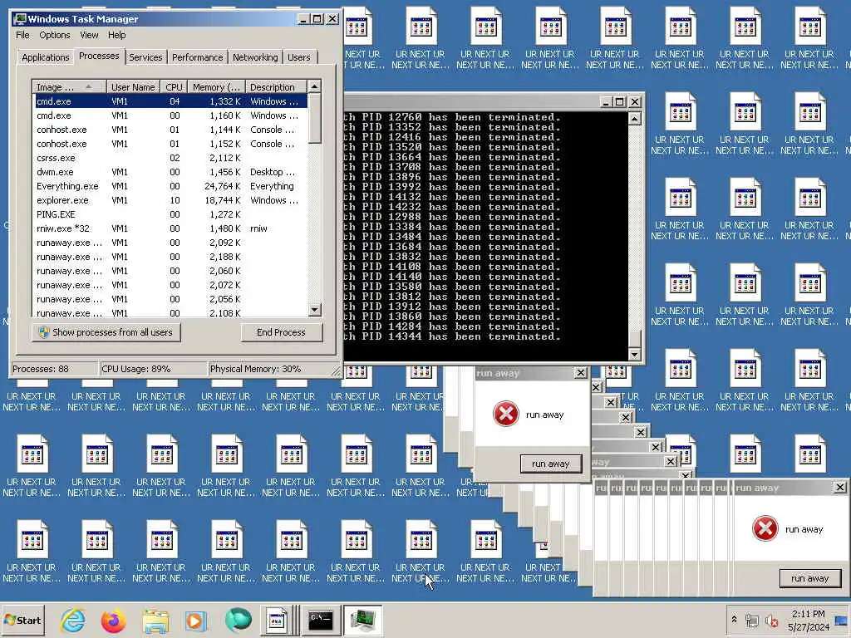Select the csrss.exe process row

[x=170, y=158]
